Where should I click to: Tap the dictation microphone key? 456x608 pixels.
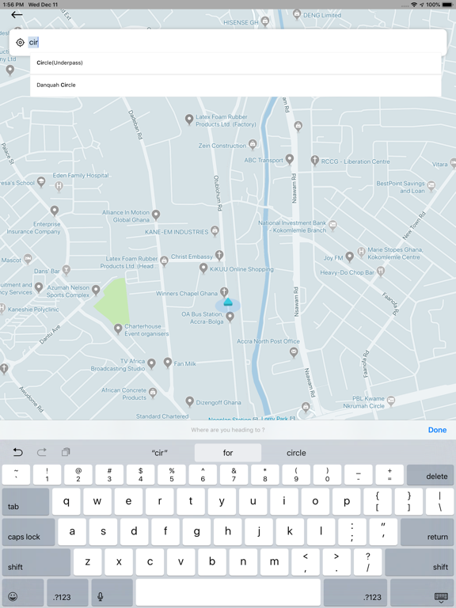point(112,593)
